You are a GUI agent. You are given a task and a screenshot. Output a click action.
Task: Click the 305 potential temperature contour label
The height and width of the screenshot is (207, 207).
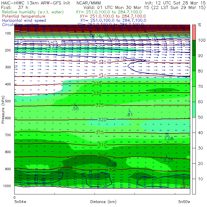[102, 156]
